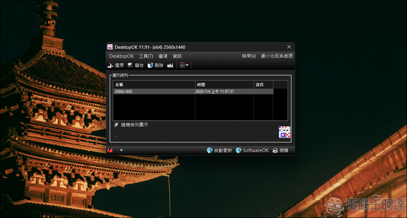
Task: Click the 資訊 column header
Action: (x=263, y=85)
